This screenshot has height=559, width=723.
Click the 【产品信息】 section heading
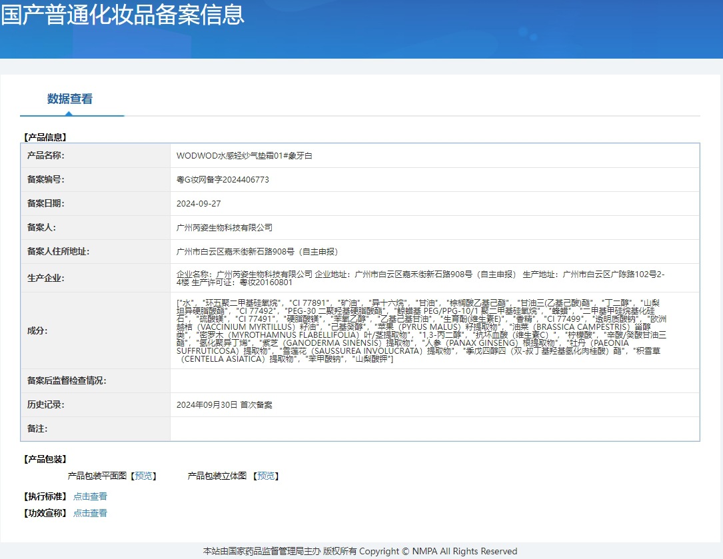point(45,137)
